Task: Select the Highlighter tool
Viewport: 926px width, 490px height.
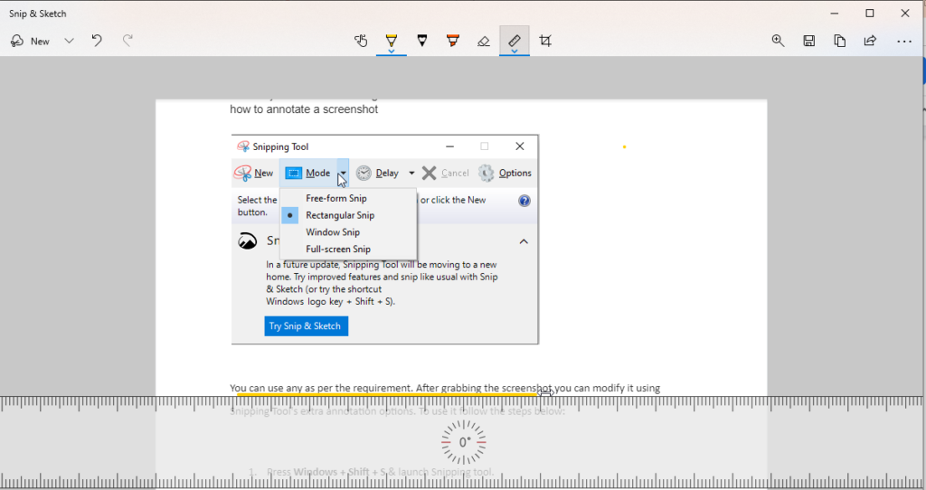Action: [x=453, y=41]
